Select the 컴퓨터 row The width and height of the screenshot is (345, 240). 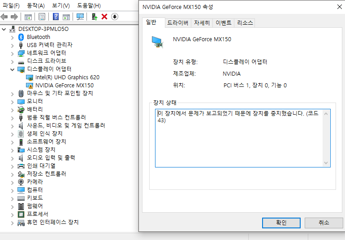(35, 190)
